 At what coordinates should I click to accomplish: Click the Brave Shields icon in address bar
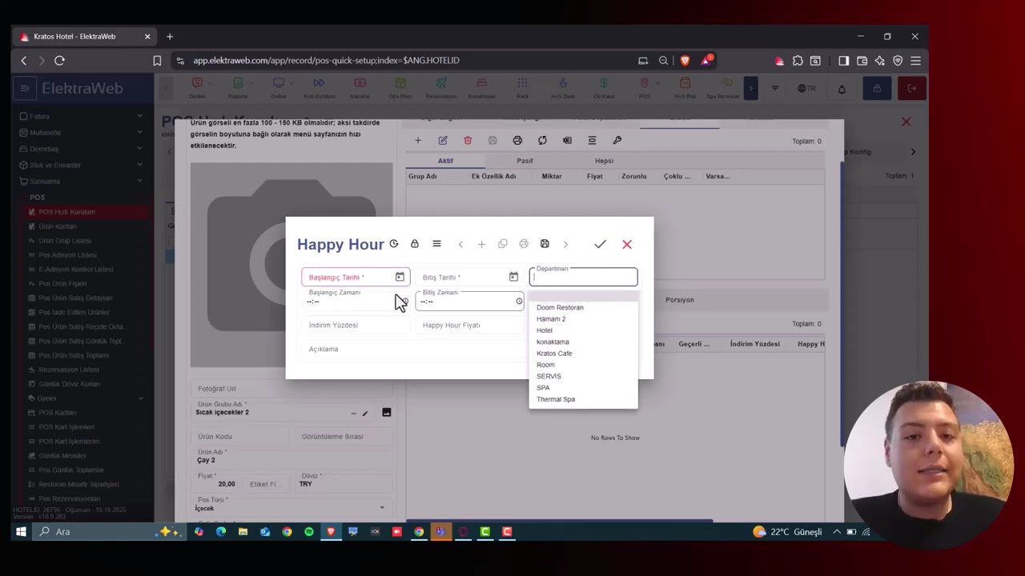click(x=685, y=60)
